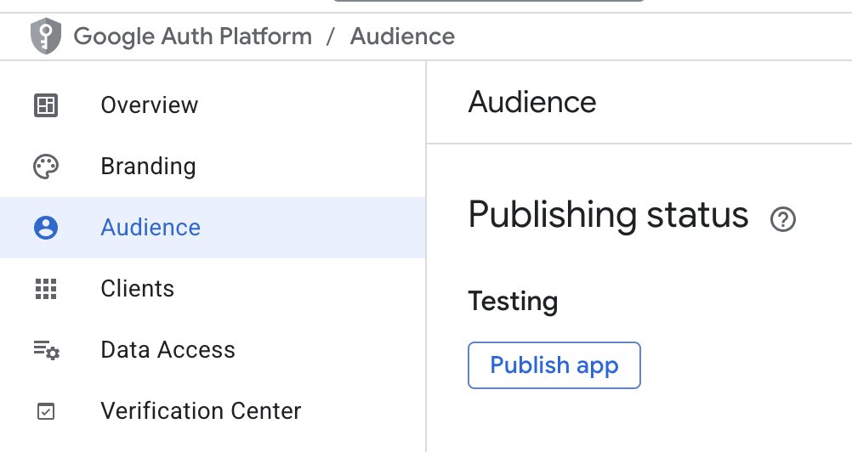Image resolution: width=852 pixels, height=452 pixels.
Task: Click the Audience breadcrumb in header
Action: click(402, 37)
